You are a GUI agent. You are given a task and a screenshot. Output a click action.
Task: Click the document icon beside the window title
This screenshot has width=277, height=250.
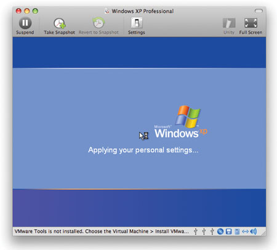pos(107,11)
